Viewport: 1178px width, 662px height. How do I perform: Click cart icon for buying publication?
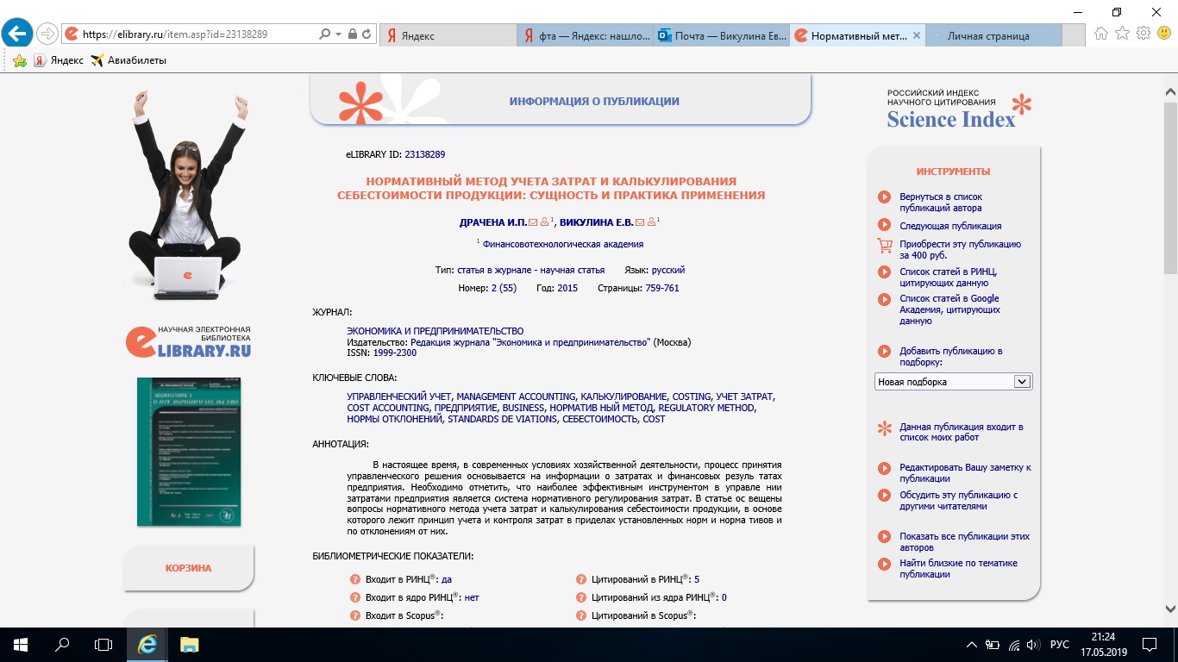(x=884, y=246)
